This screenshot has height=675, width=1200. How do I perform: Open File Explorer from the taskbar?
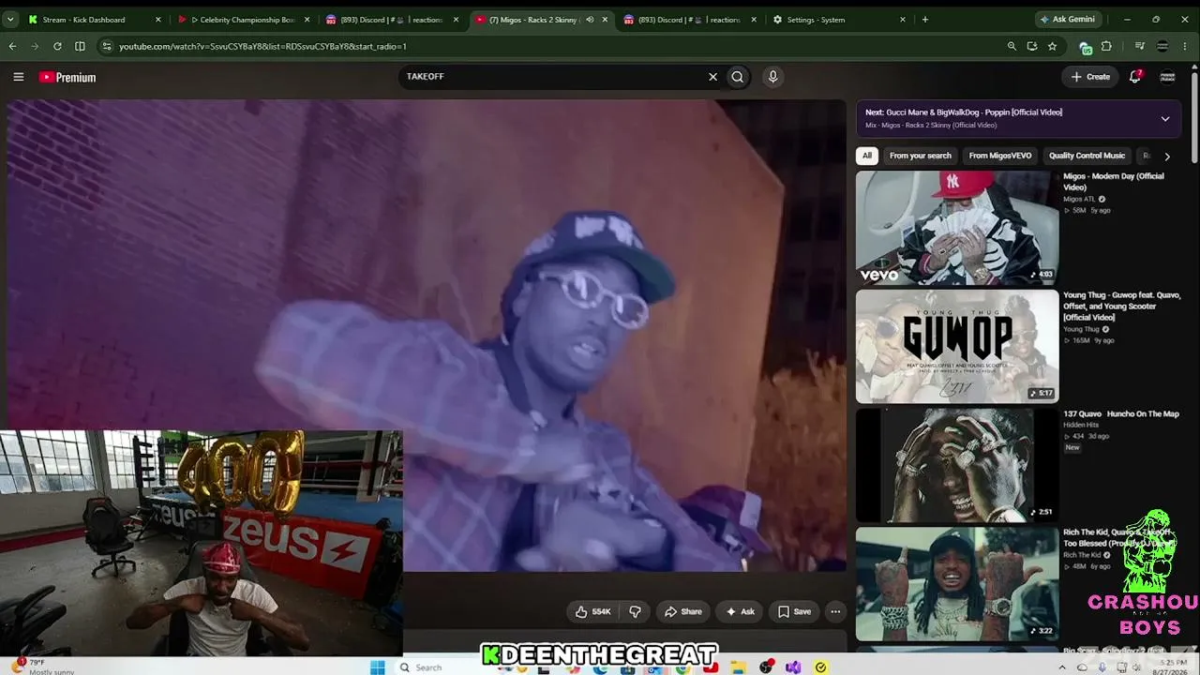point(739,667)
